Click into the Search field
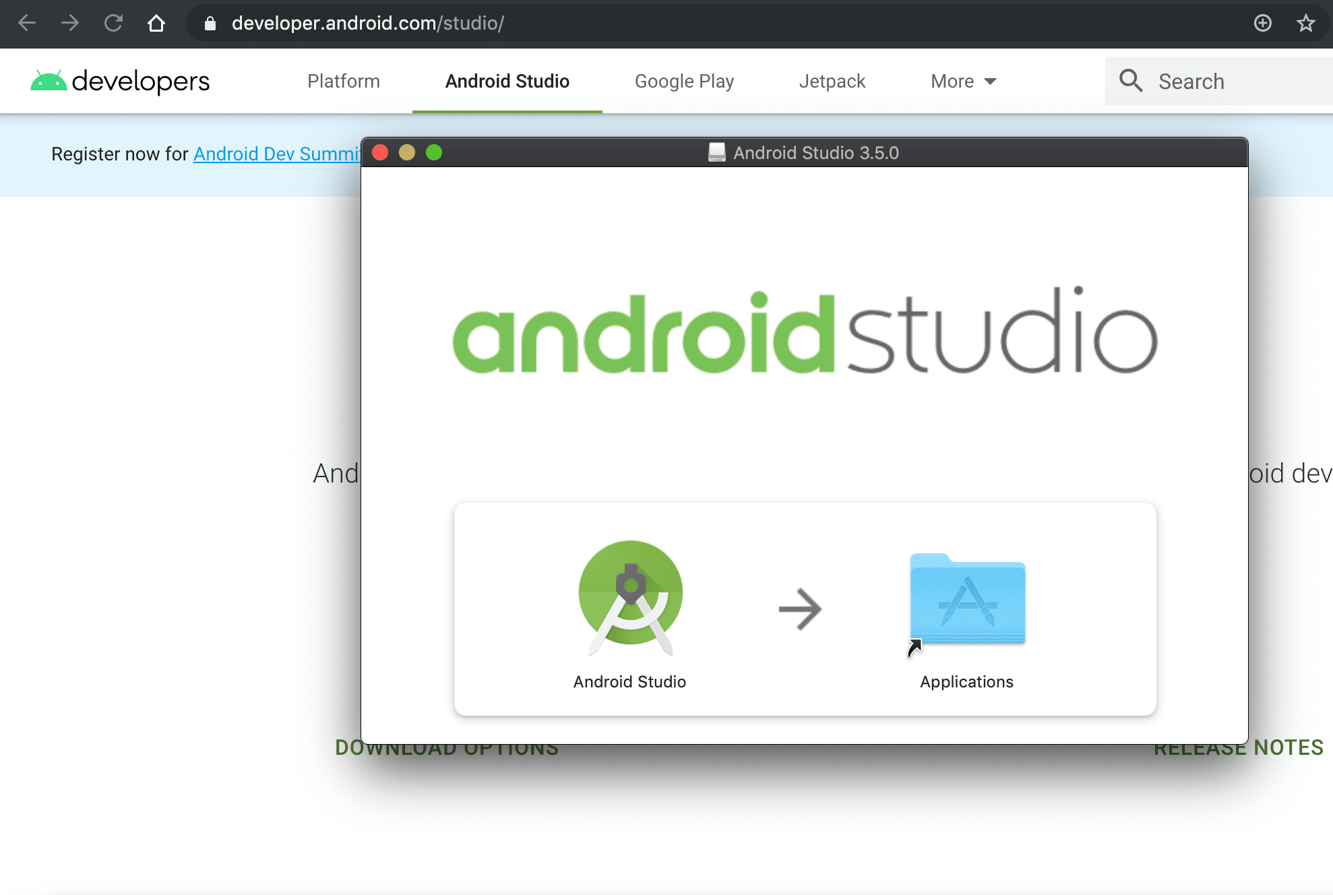This screenshot has height=895, width=1333. click(x=1219, y=81)
